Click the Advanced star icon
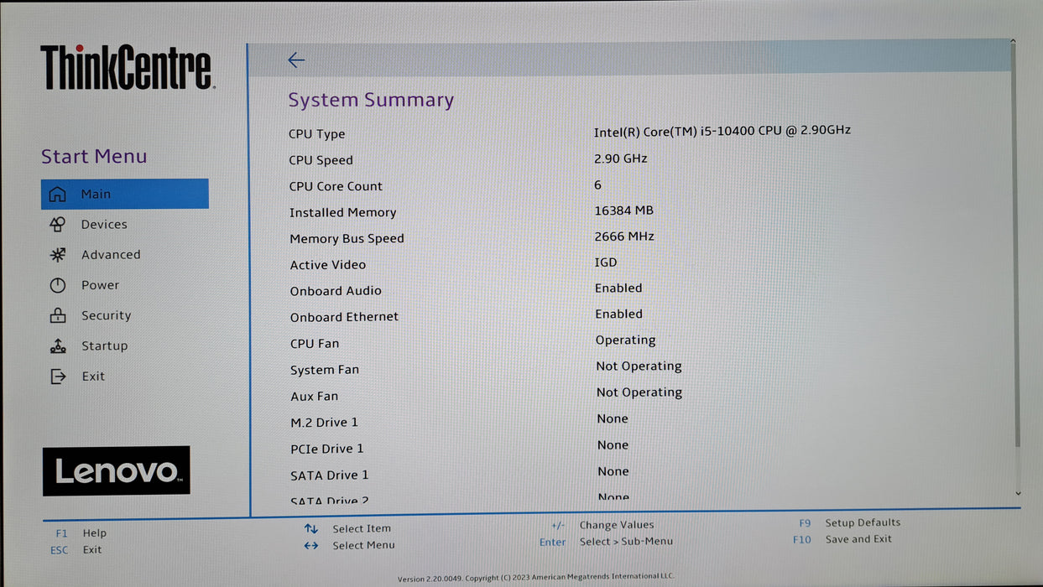This screenshot has width=1043, height=587. pos(57,255)
